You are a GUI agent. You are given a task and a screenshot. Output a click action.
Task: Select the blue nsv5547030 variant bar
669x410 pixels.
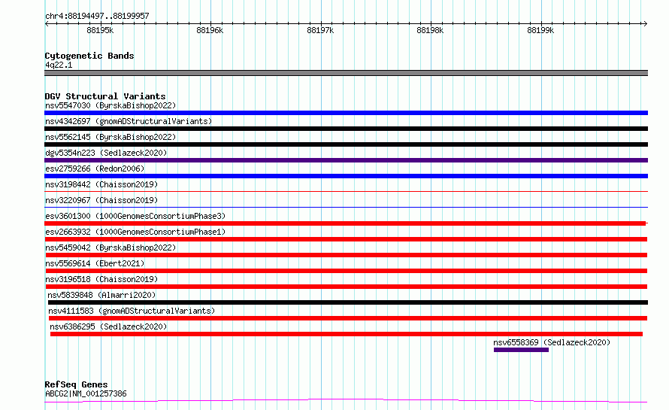coord(346,113)
